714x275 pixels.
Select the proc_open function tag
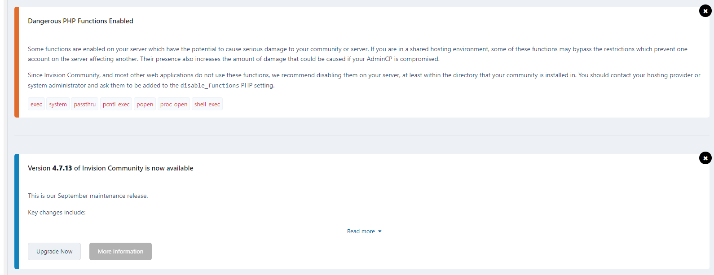click(x=174, y=105)
